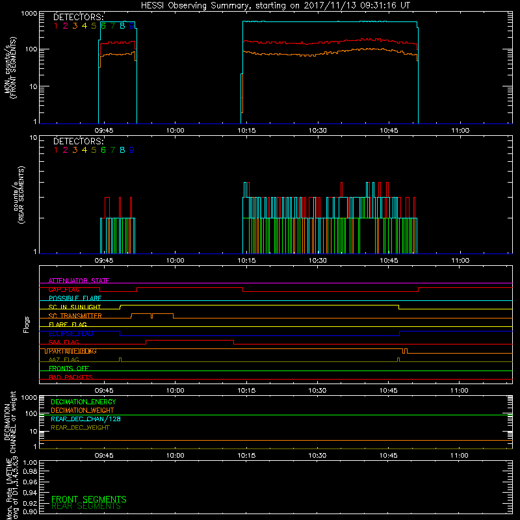Select the 1000 tick on front segments y-axis

[29, 14]
